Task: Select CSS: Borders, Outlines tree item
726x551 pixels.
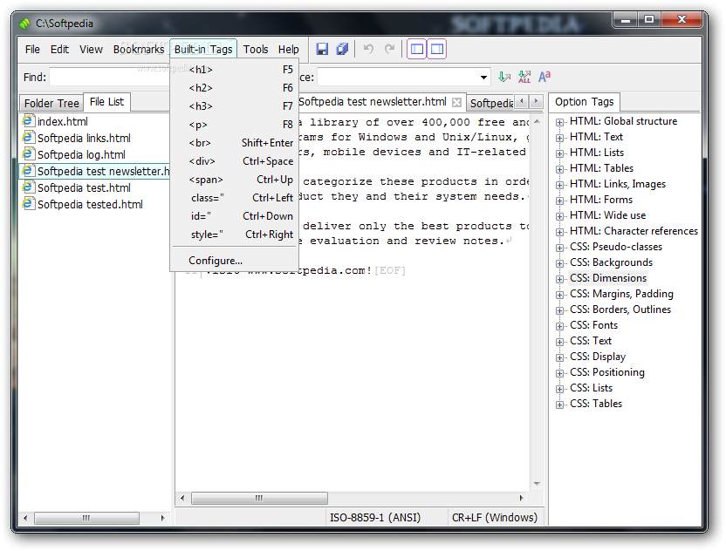Action: tap(620, 310)
